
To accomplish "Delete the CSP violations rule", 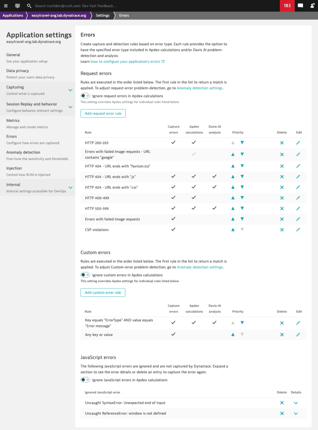I will 282,229.
